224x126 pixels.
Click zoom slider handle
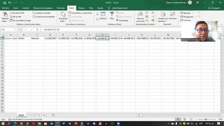click(206, 119)
